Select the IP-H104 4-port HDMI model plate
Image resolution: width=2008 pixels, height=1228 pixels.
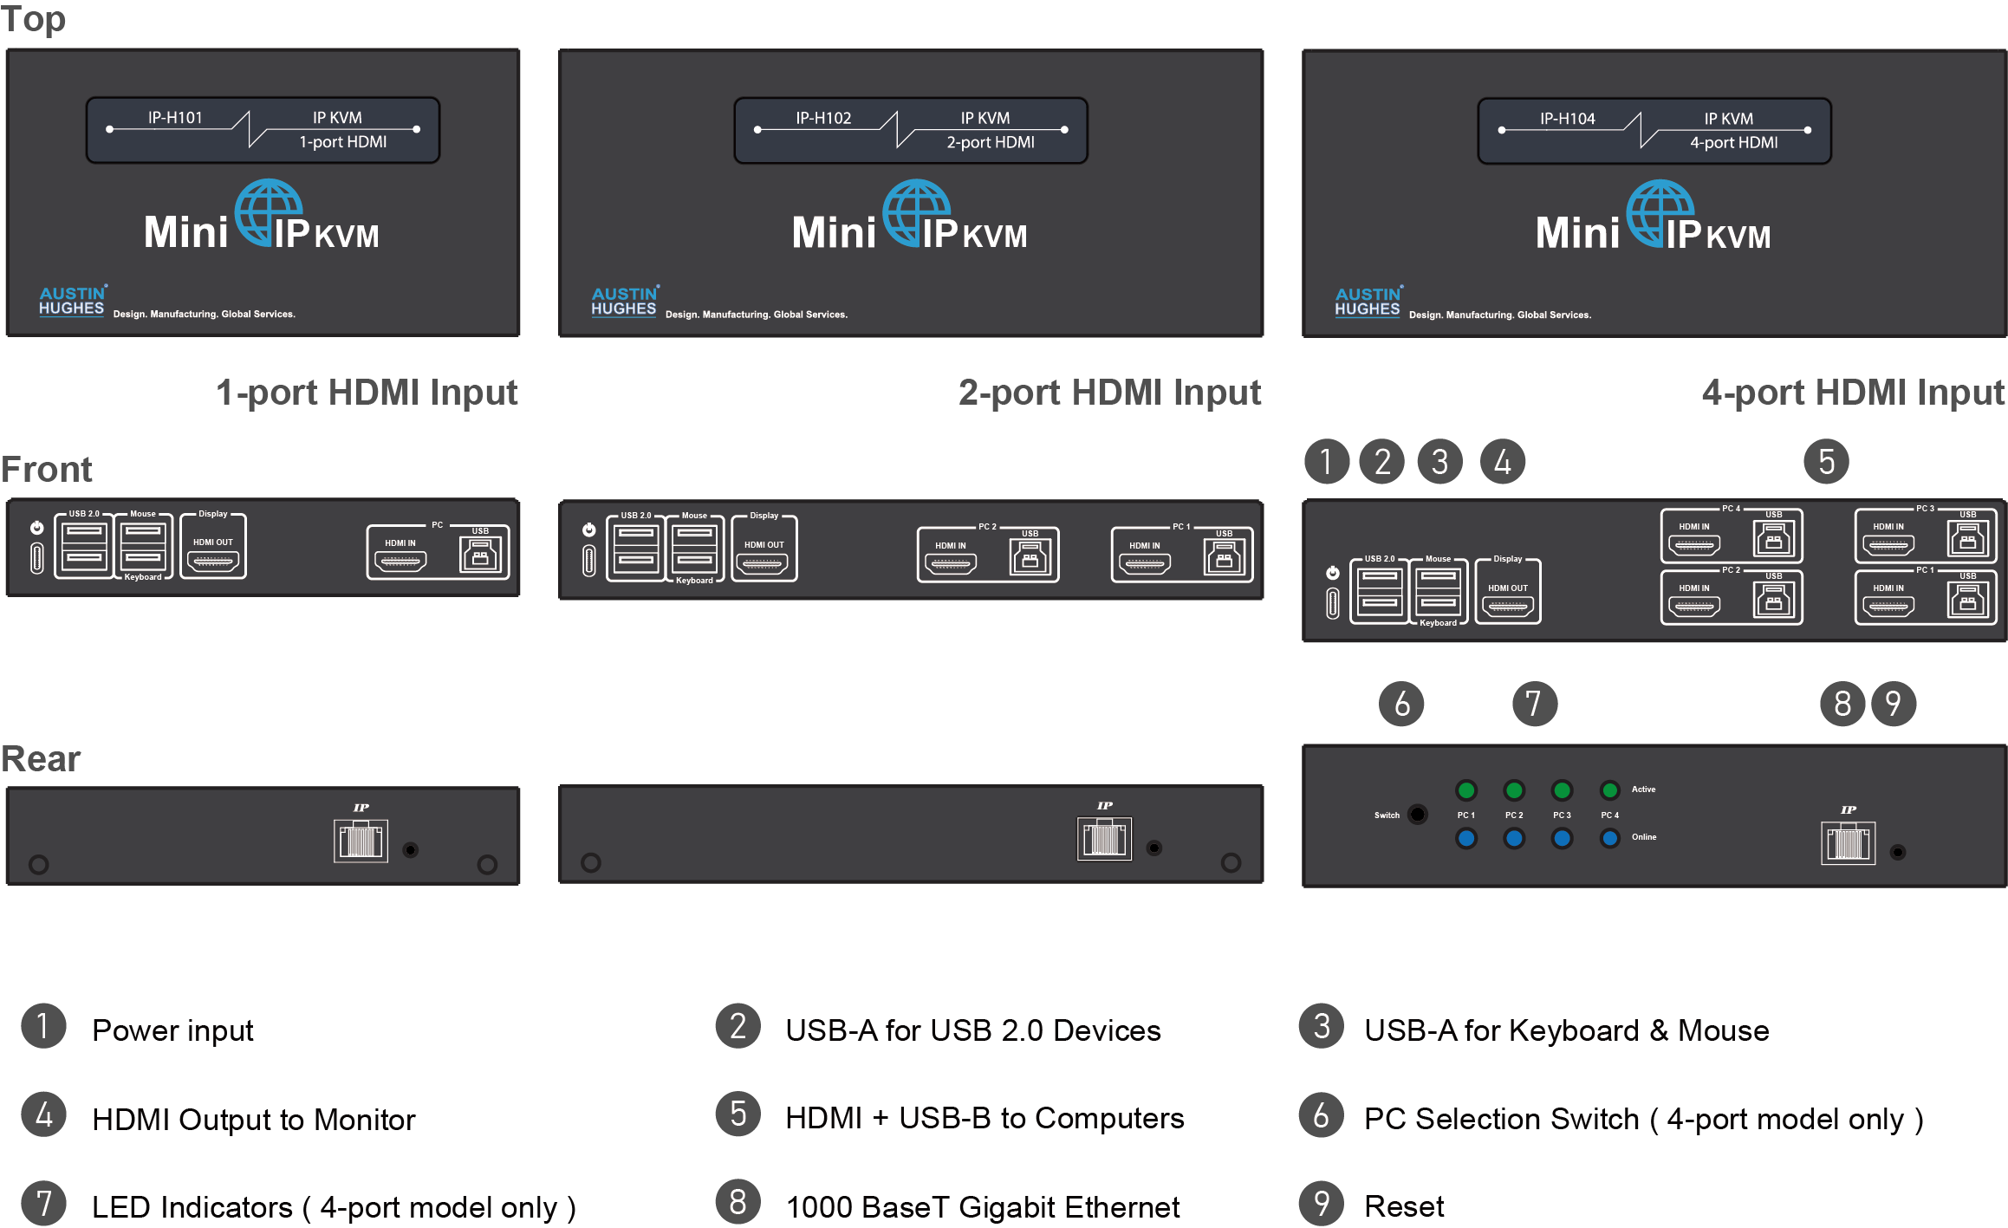[1654, 131]
